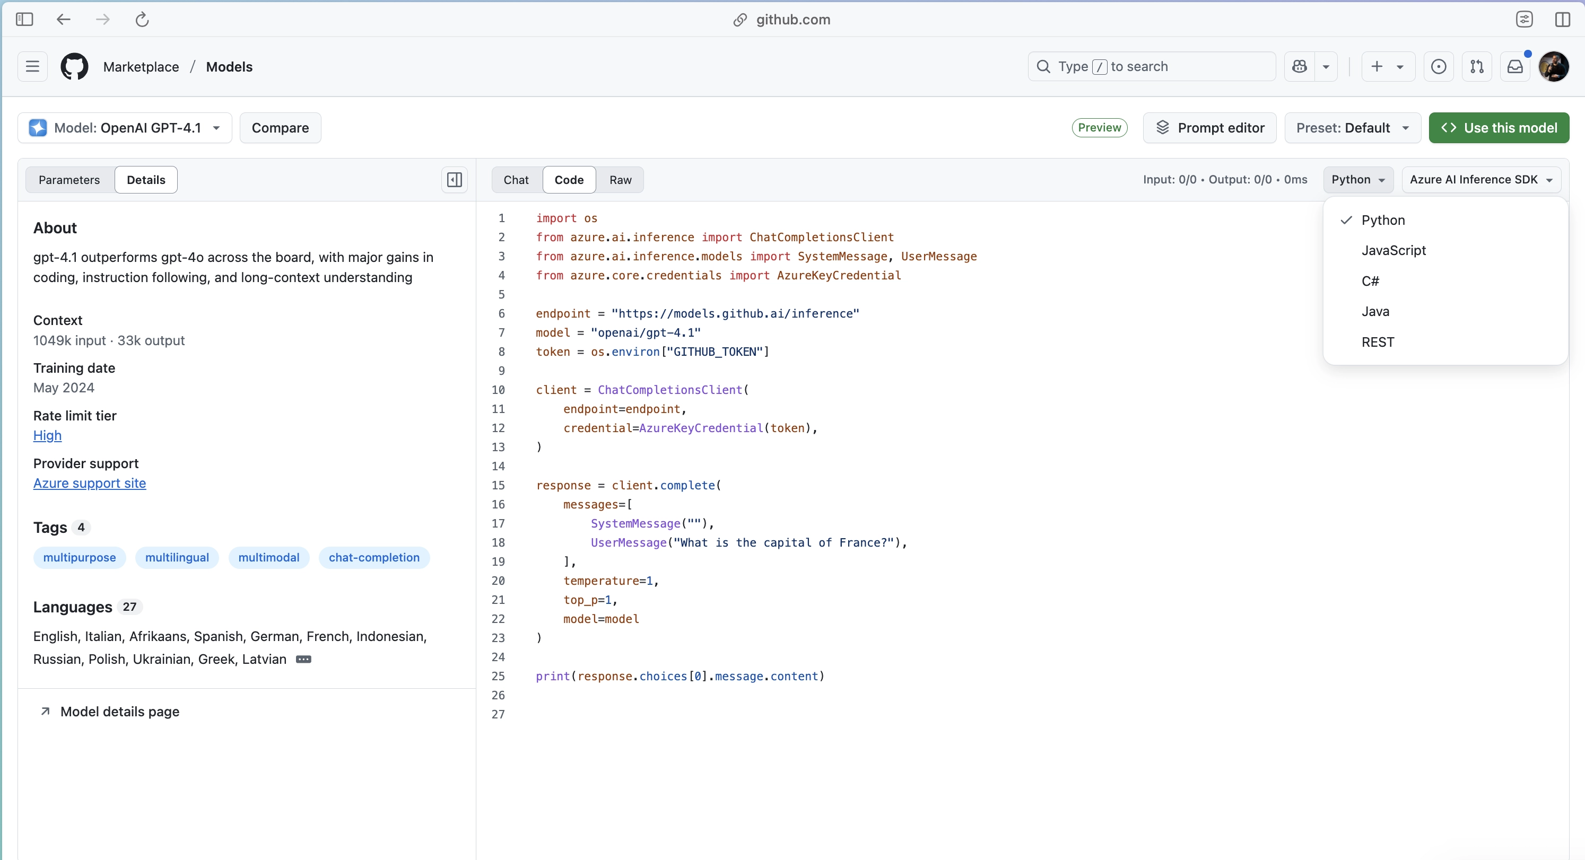The height and width of the screenshot is (860, 1585).
Task: Switch to the Parameters tab
Action: coord(69,180)
